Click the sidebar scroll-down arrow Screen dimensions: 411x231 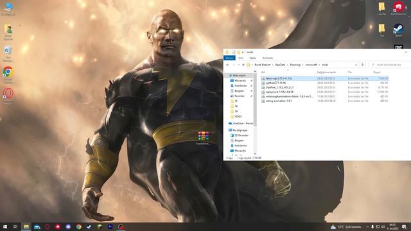point(255,154)
